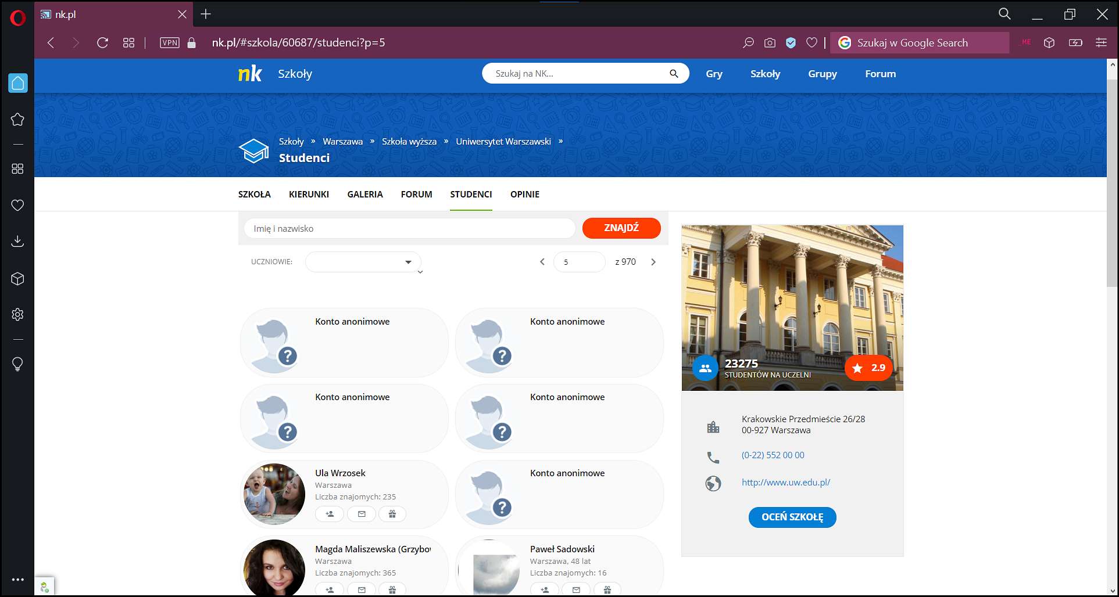Open the Opera main menu logo

click(18, 19)
